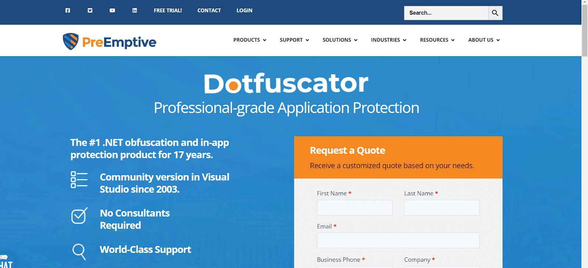
Task: Click the checklist icon beside Community version
Action: click(79, 180)
